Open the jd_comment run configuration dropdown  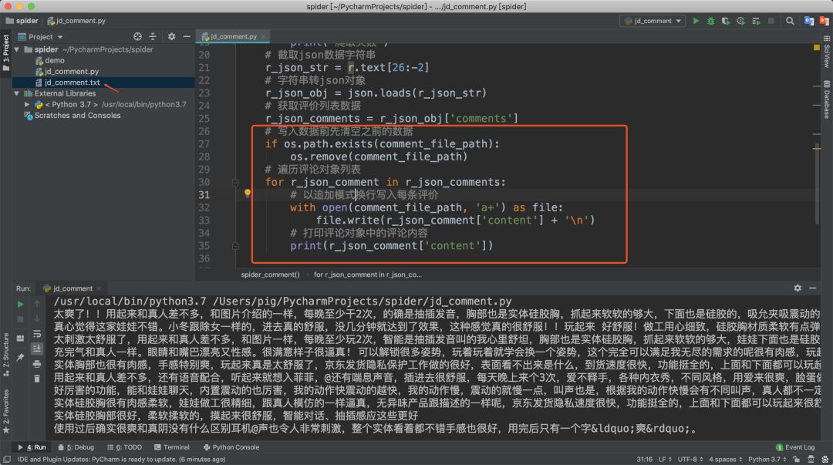pos(653,21)
